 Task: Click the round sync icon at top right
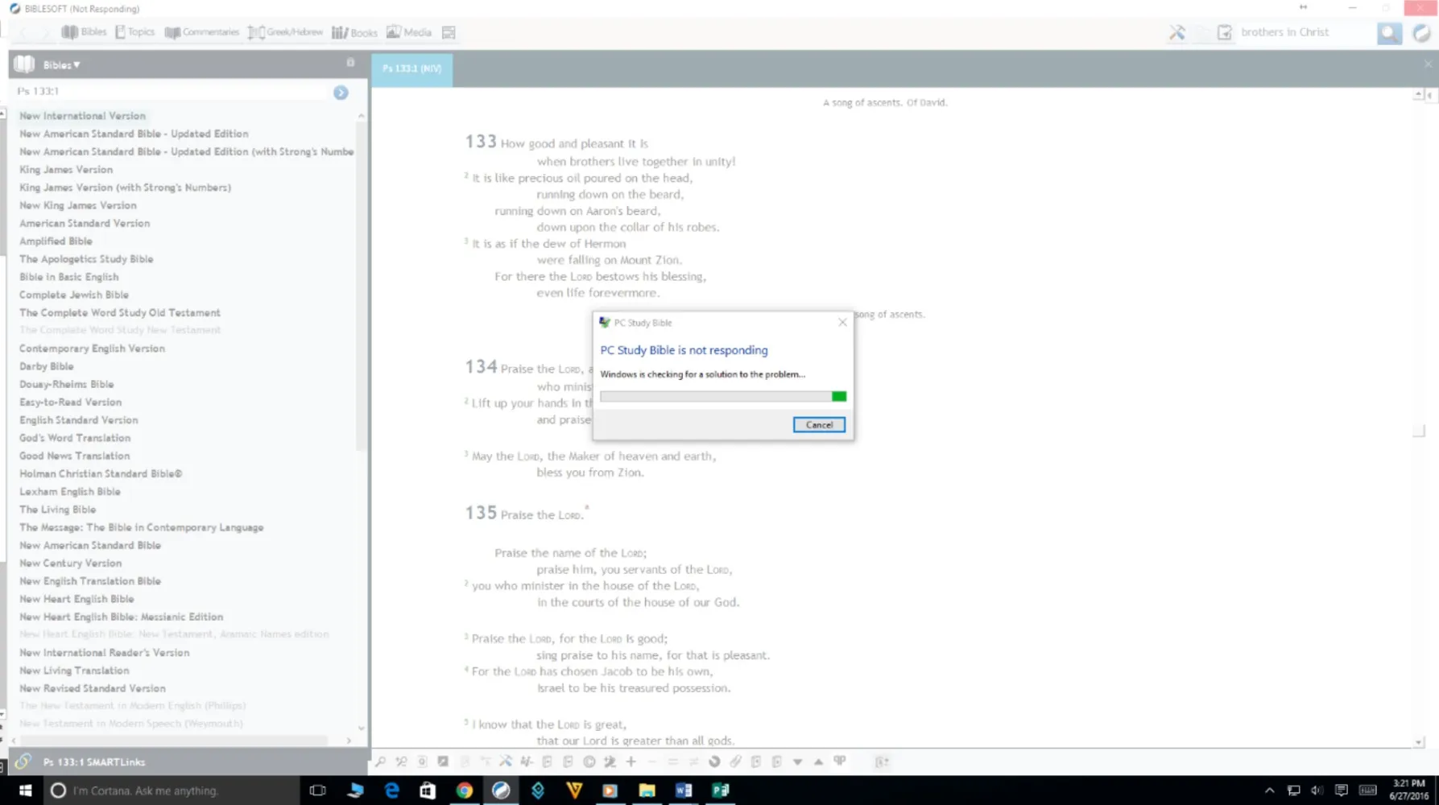(x=1421, y=33)
